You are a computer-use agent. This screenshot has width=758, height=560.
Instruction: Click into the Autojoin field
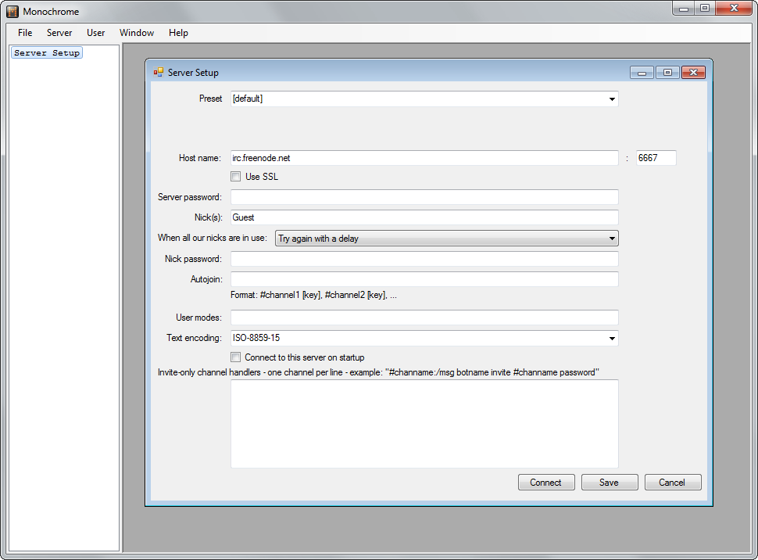[x=424, y=279]
